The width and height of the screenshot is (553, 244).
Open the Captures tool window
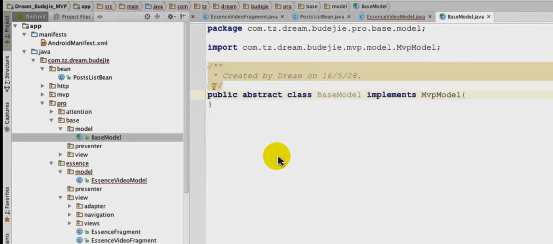tap(7, 117)
